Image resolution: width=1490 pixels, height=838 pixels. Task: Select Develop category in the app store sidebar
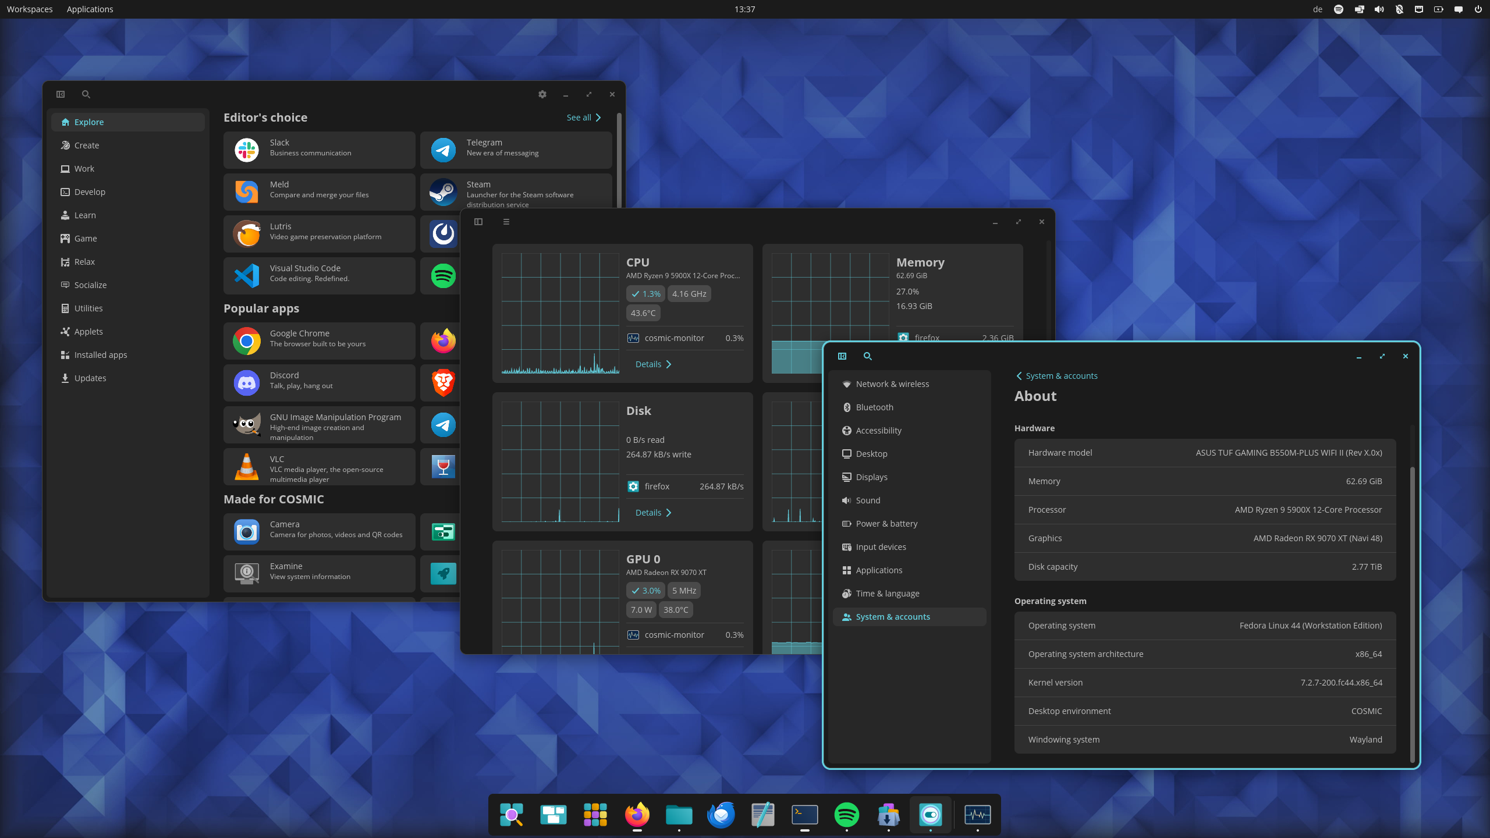(128, 192)
